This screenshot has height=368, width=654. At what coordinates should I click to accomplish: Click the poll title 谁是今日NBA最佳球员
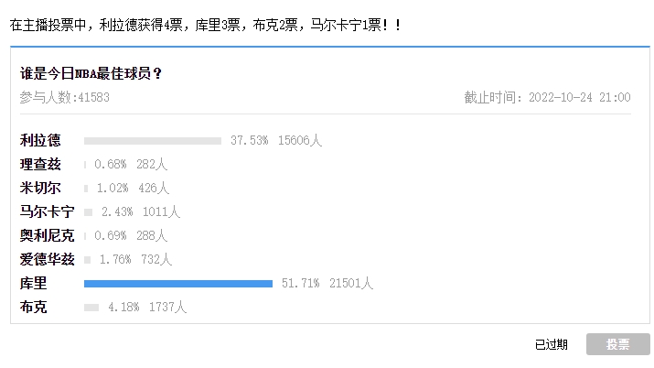[91, 74]
